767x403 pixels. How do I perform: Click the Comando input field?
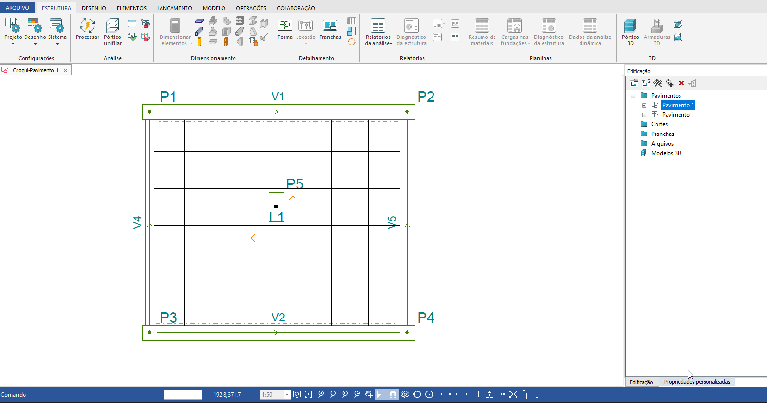tap(183, 395)
